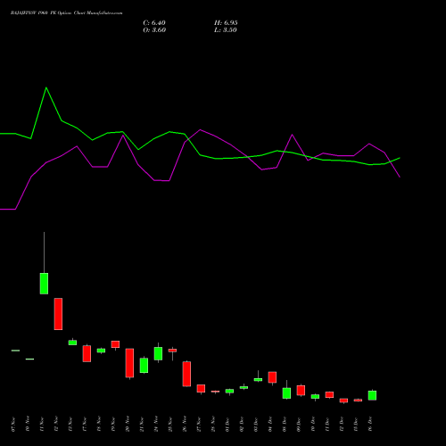446x446 pixels.
Task: Select the tall green candle on 11 Nov
Action: tap(44, 284)
